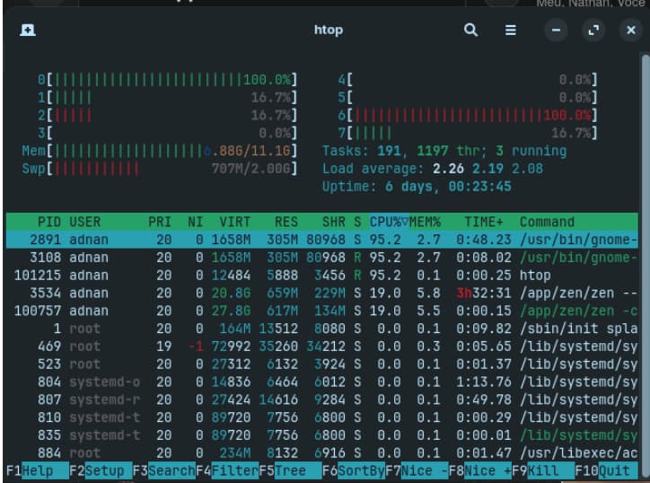Click F1 Help in the bottom bar
This screenshot has height=483, width=650.
click(x=38, y=470)
